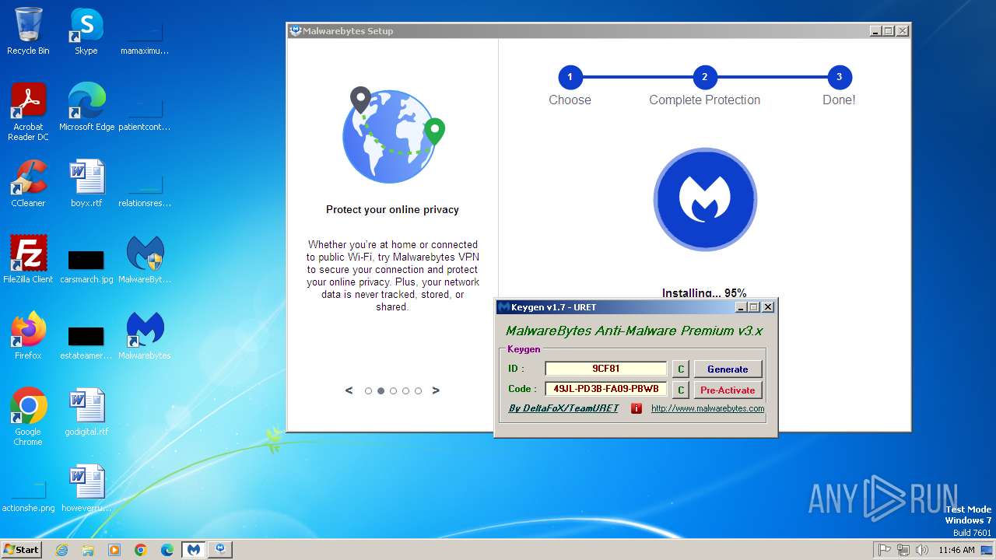The width and height of the screenshot is (996, 560).
Task: Open FileZilla Client shortcut
Action: click(x=28, y=260)
